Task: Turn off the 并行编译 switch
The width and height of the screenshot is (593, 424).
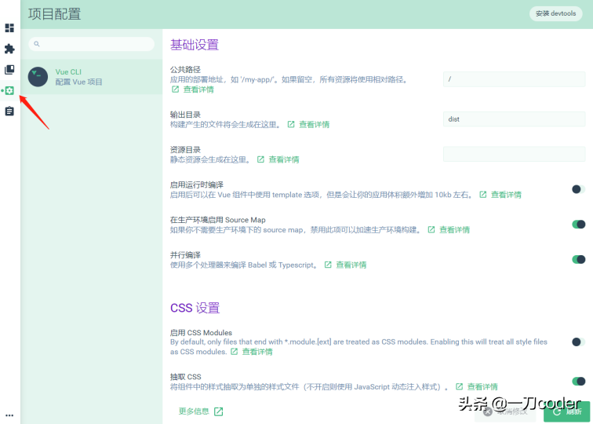Action: 578,259
